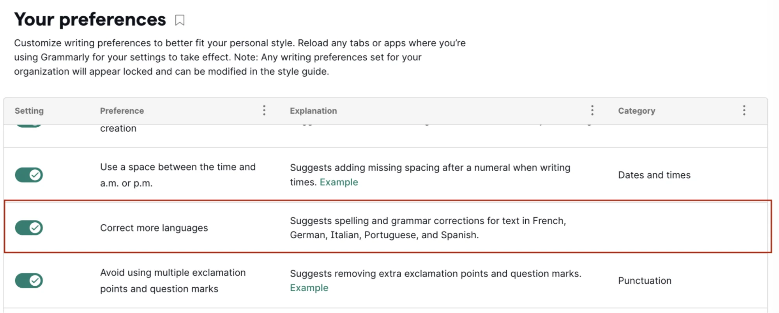The image size is (779, 313).
Task: Turn off spacing before a.m. or p.m.
Action: pos(29,175)
